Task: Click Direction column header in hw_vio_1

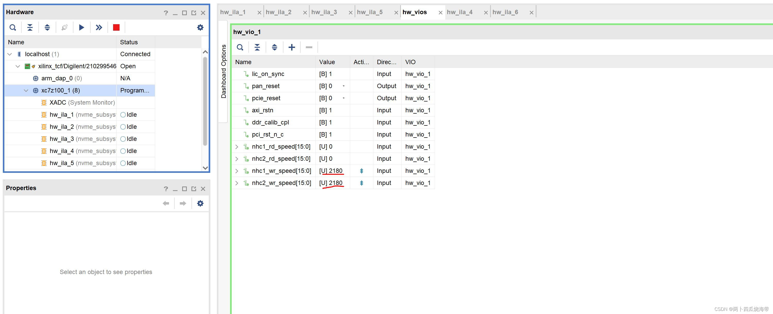Action: point(386,62)
